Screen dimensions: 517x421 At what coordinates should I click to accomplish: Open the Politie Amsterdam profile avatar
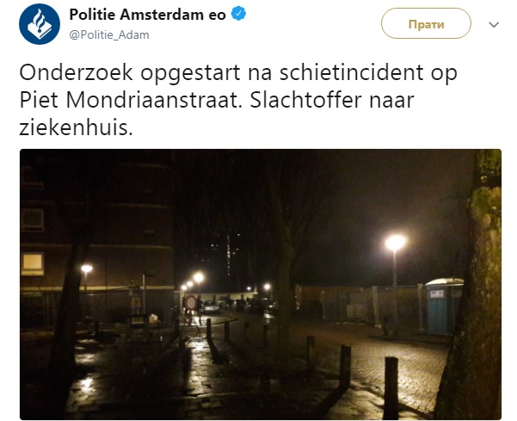(40, 24)
